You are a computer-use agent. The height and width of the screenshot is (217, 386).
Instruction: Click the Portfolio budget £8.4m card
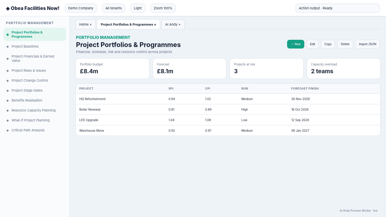click(112, 69)
